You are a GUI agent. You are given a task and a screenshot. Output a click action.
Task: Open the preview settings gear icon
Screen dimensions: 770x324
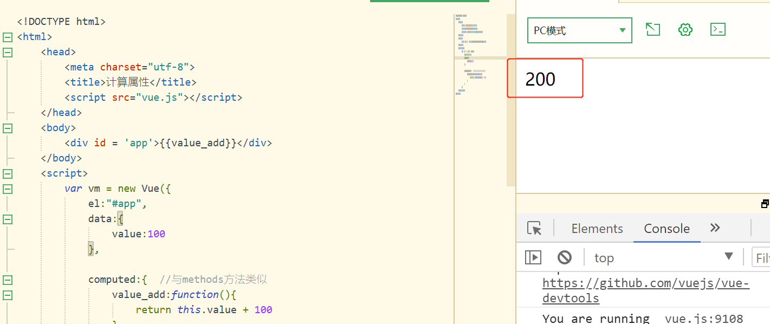click(685, 29)
